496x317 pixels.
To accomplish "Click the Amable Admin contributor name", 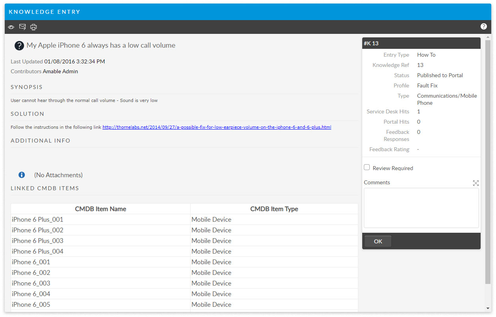I will point(60,71).
